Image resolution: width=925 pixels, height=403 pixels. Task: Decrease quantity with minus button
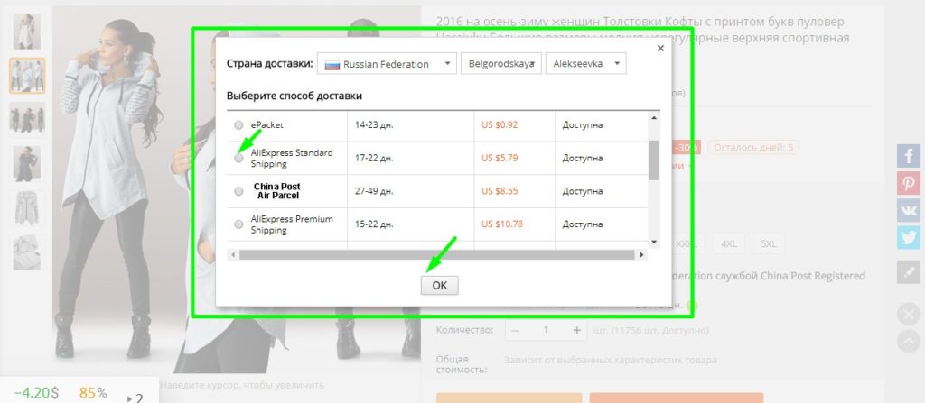click(x=515, y=331)
